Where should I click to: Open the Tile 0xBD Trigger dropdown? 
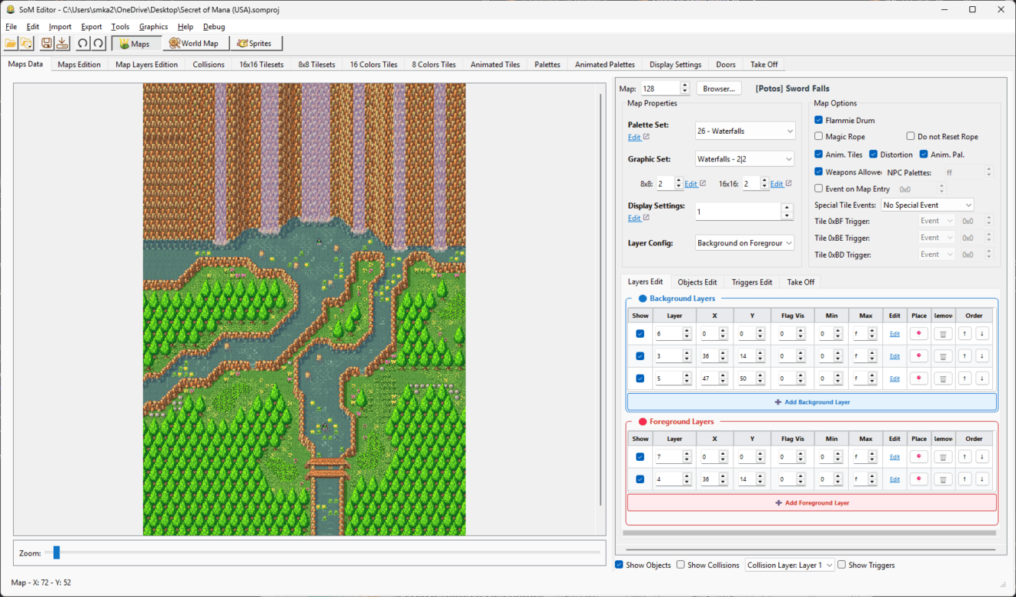(x=937, y=255)
